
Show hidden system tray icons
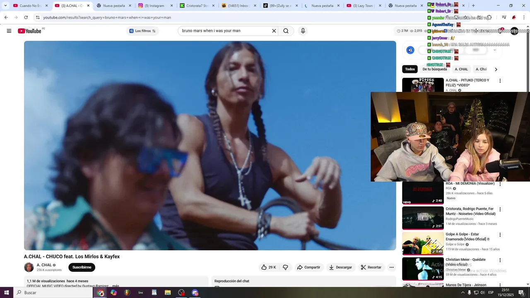(463, 293)
